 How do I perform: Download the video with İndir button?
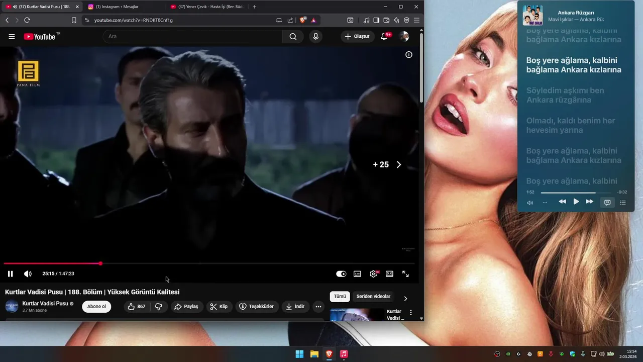pos(295,307)
